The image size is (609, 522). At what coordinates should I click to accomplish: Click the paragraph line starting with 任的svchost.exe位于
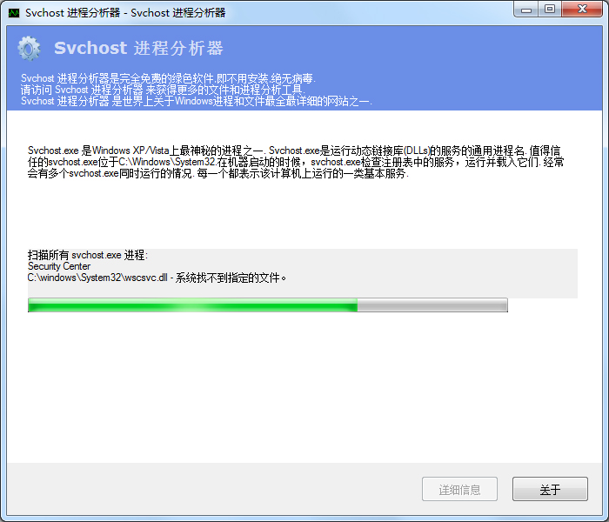tap(296, 162)
